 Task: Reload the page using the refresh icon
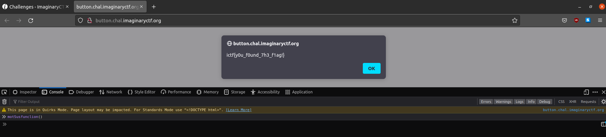point(31,21)
